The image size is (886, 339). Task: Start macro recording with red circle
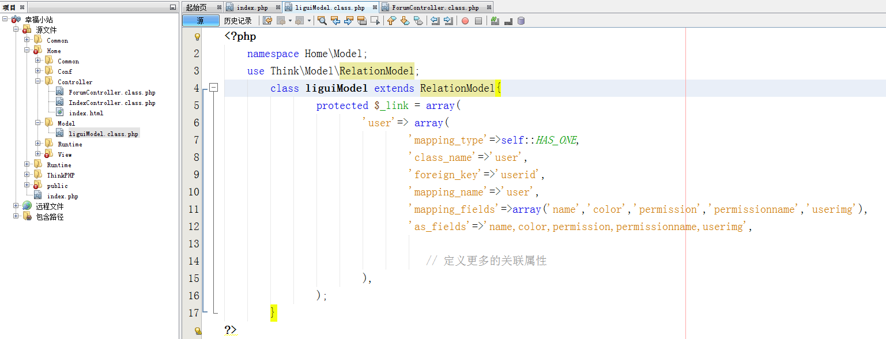point(465,21)
